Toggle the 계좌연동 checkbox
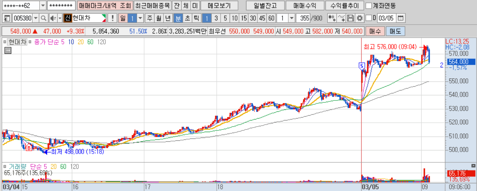Viewport: 477px width, 191px height. click(369, 5)
